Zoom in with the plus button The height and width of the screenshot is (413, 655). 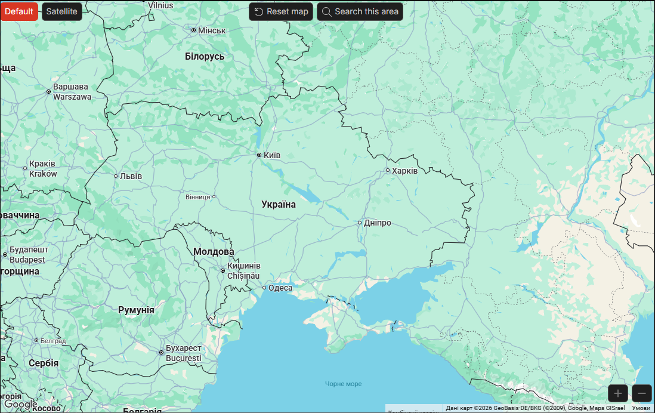618,393
